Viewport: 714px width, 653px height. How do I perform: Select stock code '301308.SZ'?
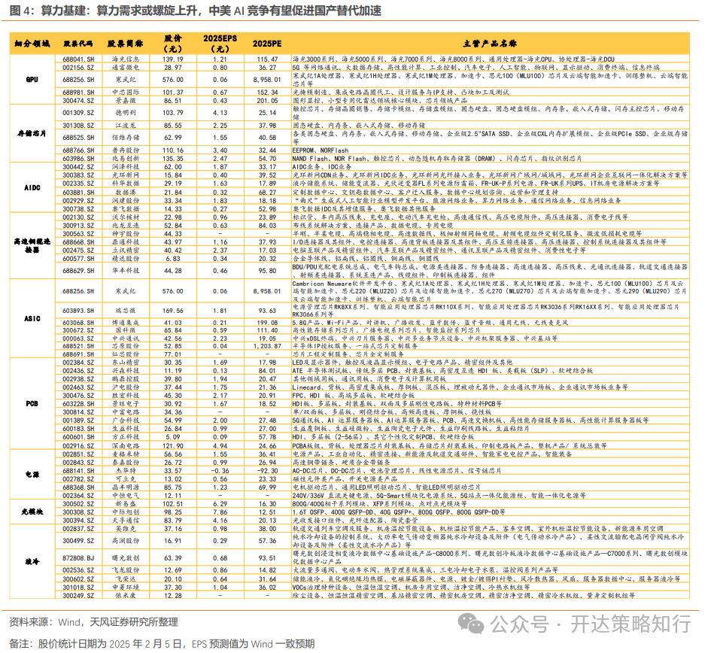(x=78, y=125)
